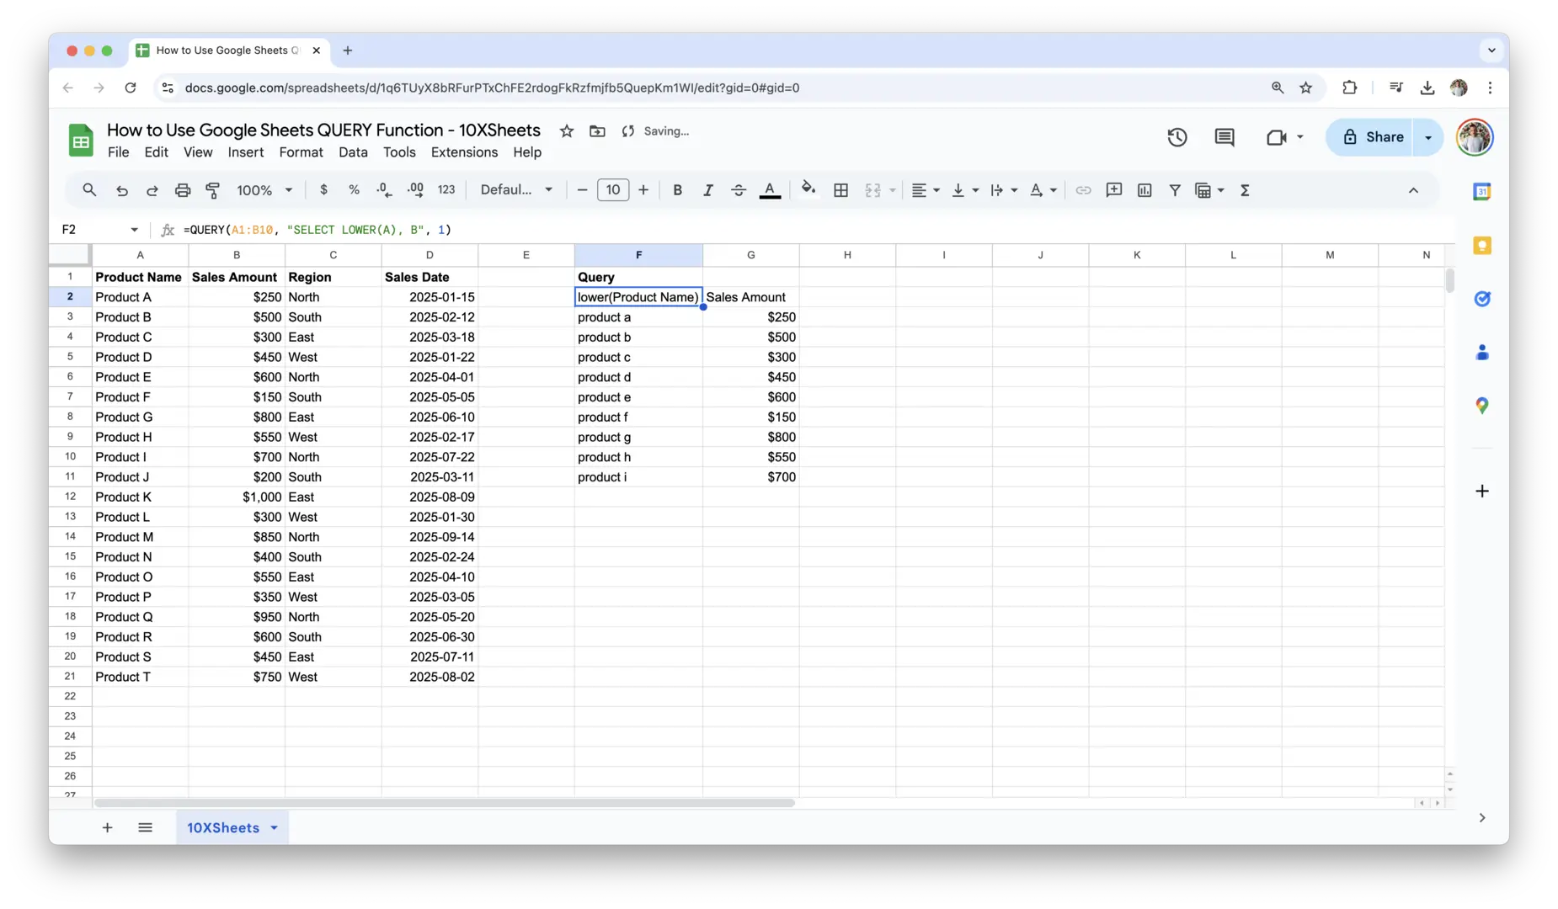Insert a chart from toolbar
The image size is (1558, 909).
tap(1144, 190)
